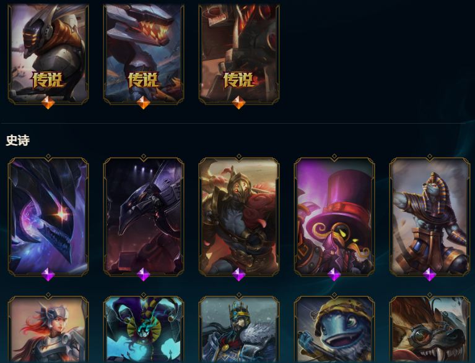Open the red-haired valkyrie skin card

point(48,329)
